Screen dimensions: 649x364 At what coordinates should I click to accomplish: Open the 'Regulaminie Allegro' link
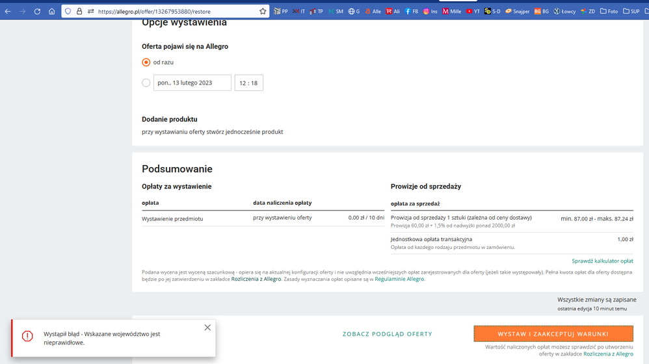pos(399,279)
